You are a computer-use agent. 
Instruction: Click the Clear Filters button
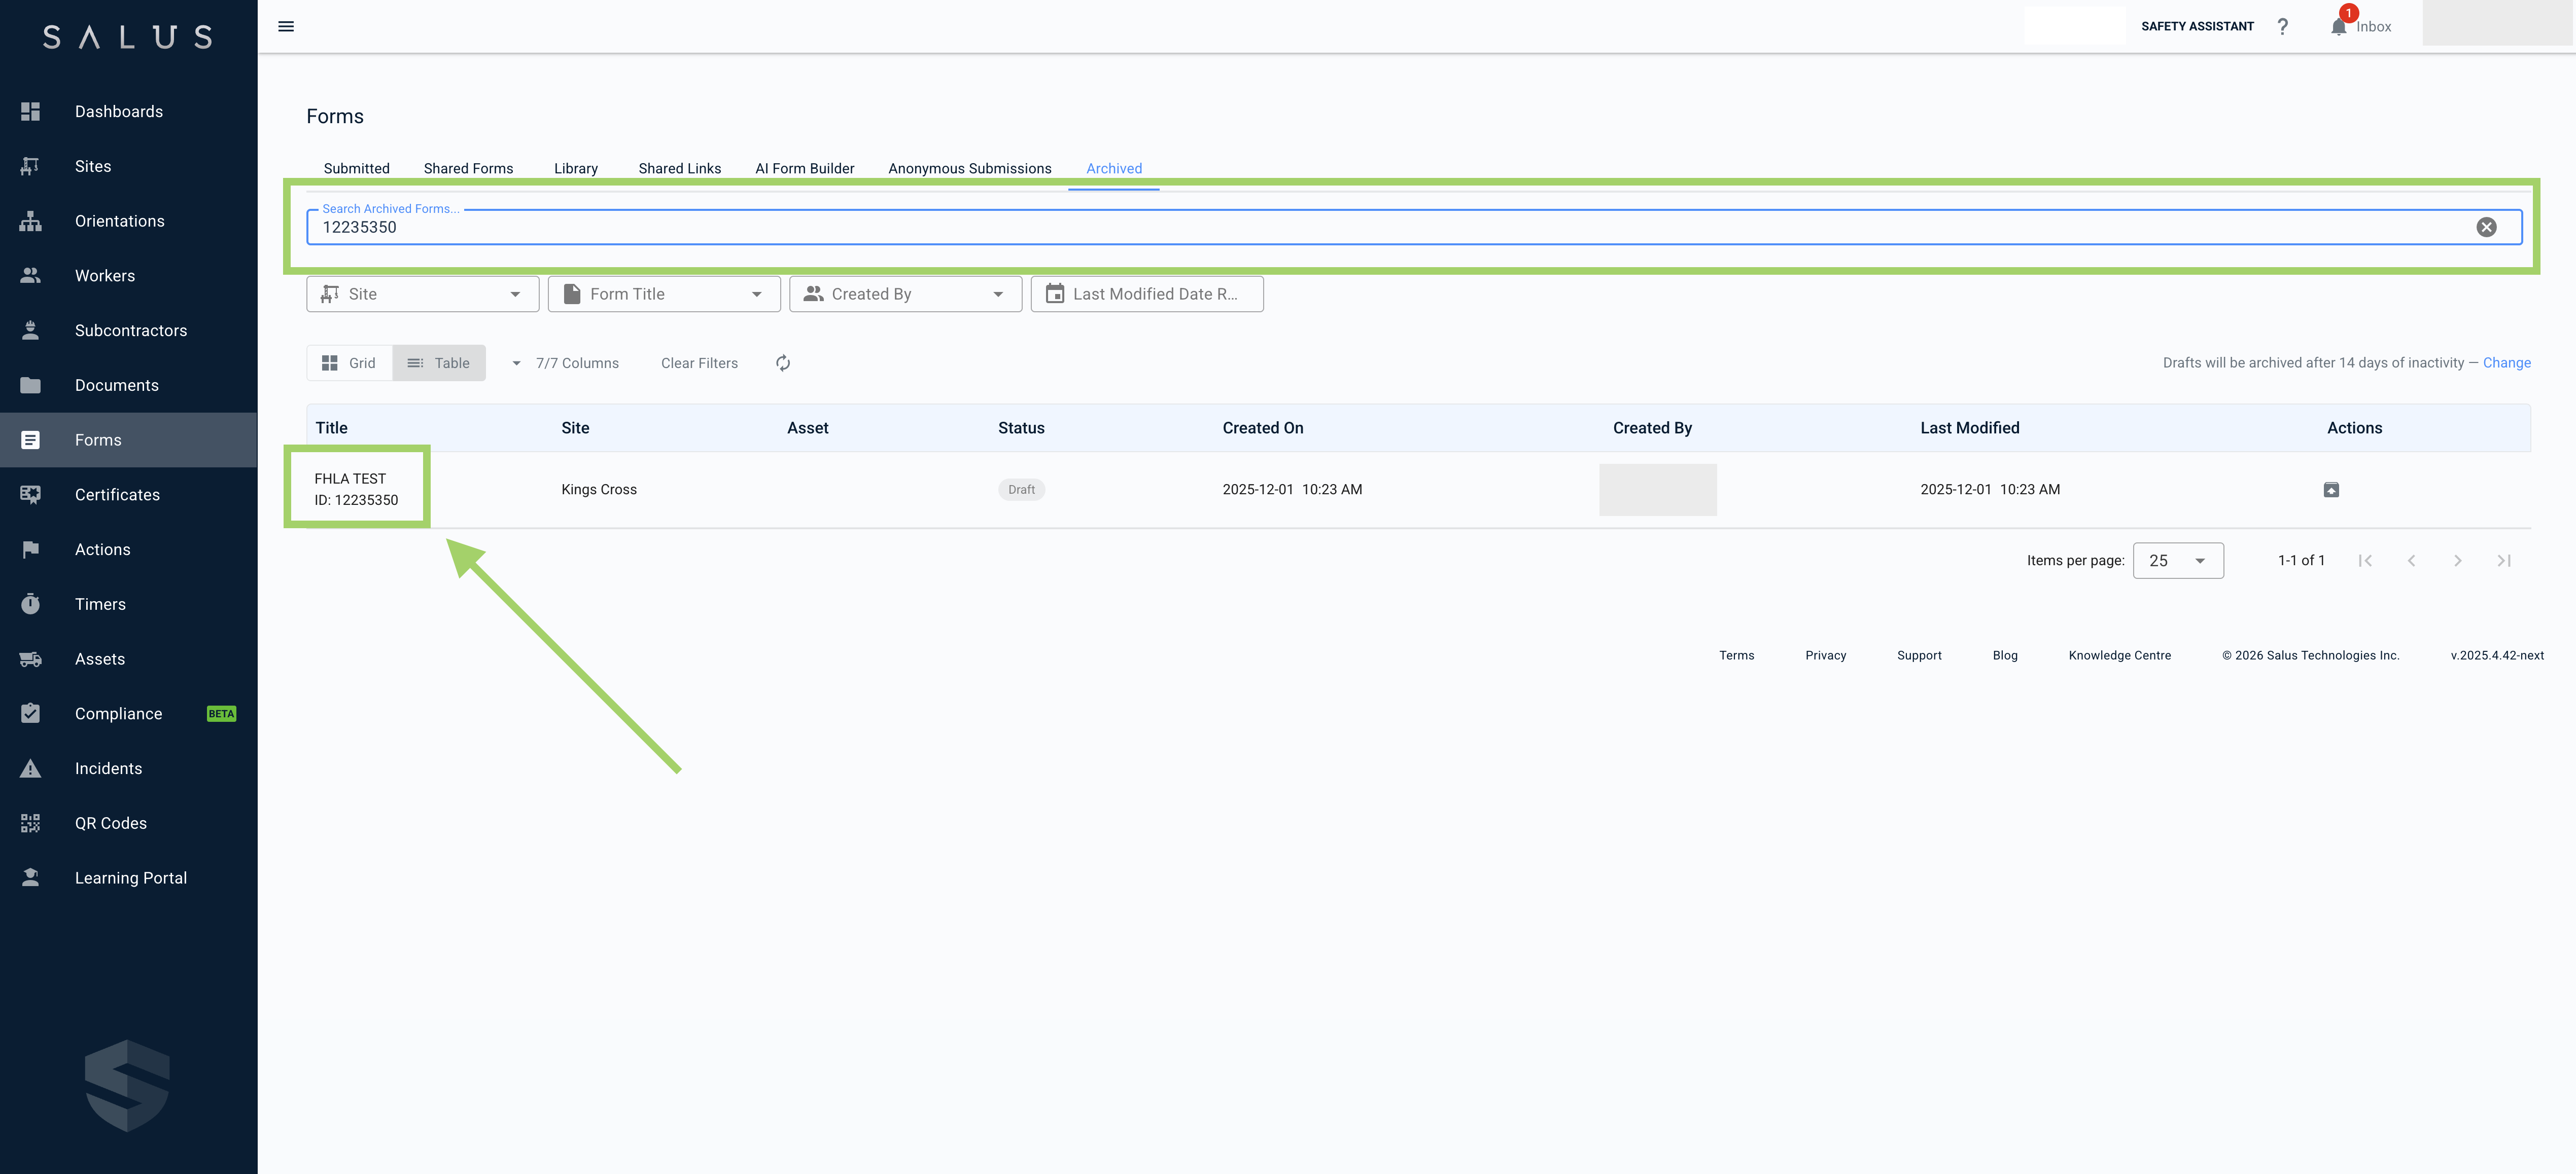[x=699, y=362]
